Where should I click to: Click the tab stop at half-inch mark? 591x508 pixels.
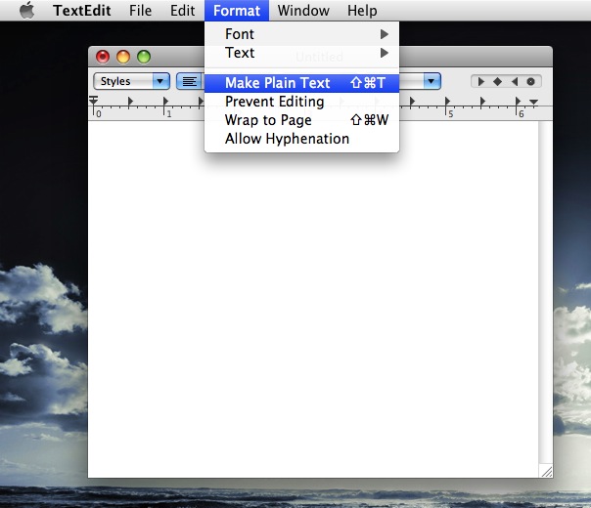[x=130, y=102]
